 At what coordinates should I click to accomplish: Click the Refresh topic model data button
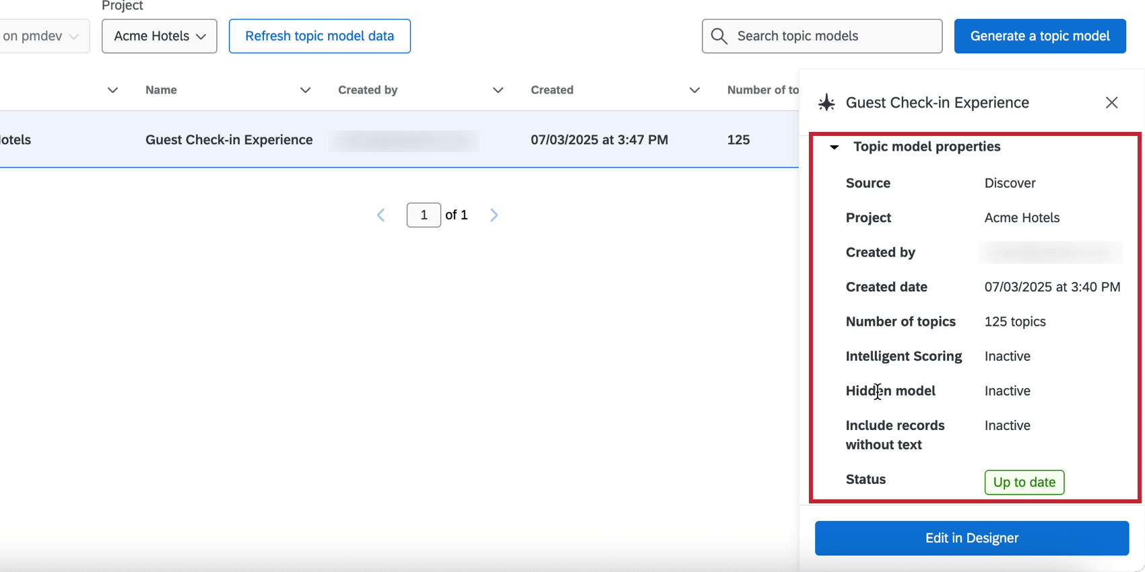tap(319, 36)
